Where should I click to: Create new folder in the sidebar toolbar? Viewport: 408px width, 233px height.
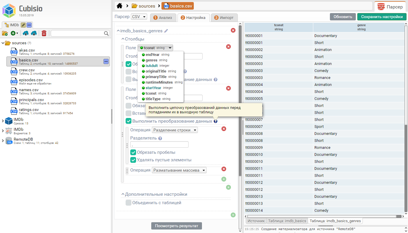5,33
